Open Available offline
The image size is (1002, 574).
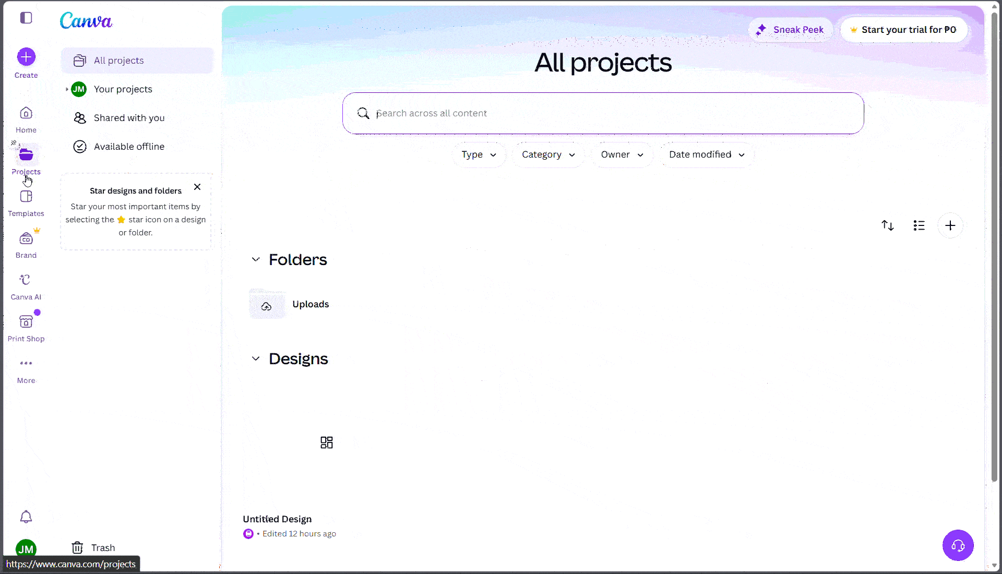(137, 147)
